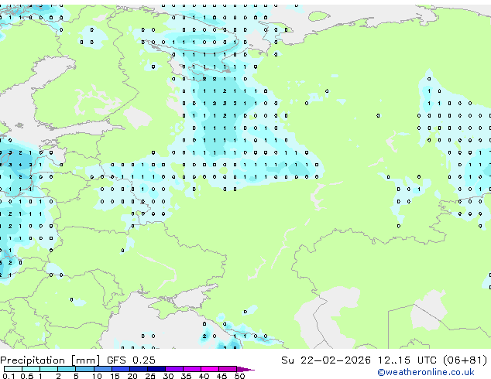Pick the 1–2 mm legend color swatch
The image size is (491, 379).
point(49,369)
